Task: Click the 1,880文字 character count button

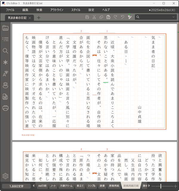Action: (x=16, y=186)
